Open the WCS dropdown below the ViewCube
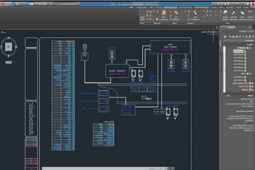This screenshot has height=170, width=255. tap(8, 62)
